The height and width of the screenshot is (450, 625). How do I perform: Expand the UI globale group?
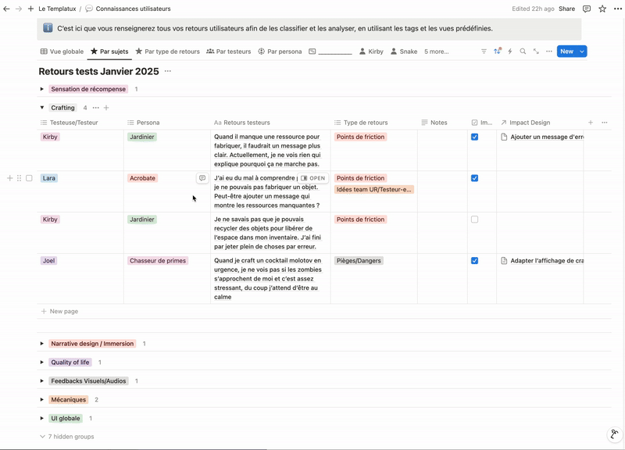[x=42, y=418]
